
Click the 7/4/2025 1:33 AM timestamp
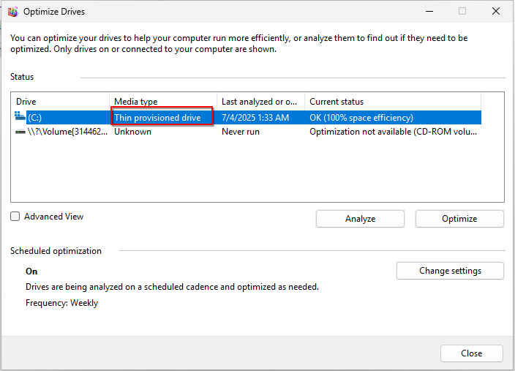coord(255,118)
